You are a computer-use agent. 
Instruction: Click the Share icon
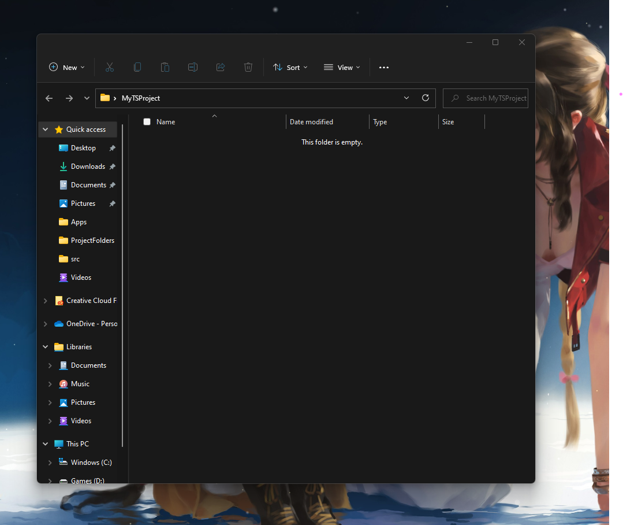(221, 67)
